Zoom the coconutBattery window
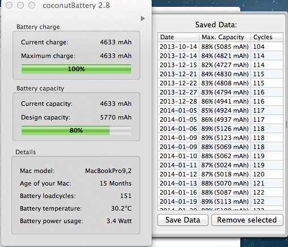The width and height of the screenshot is (288, 247). coord(32,5)
